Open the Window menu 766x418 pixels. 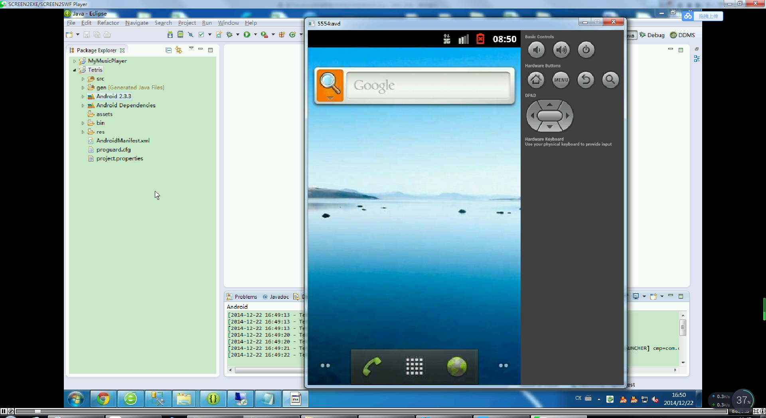pyautogui.click(x=228, y=23)
